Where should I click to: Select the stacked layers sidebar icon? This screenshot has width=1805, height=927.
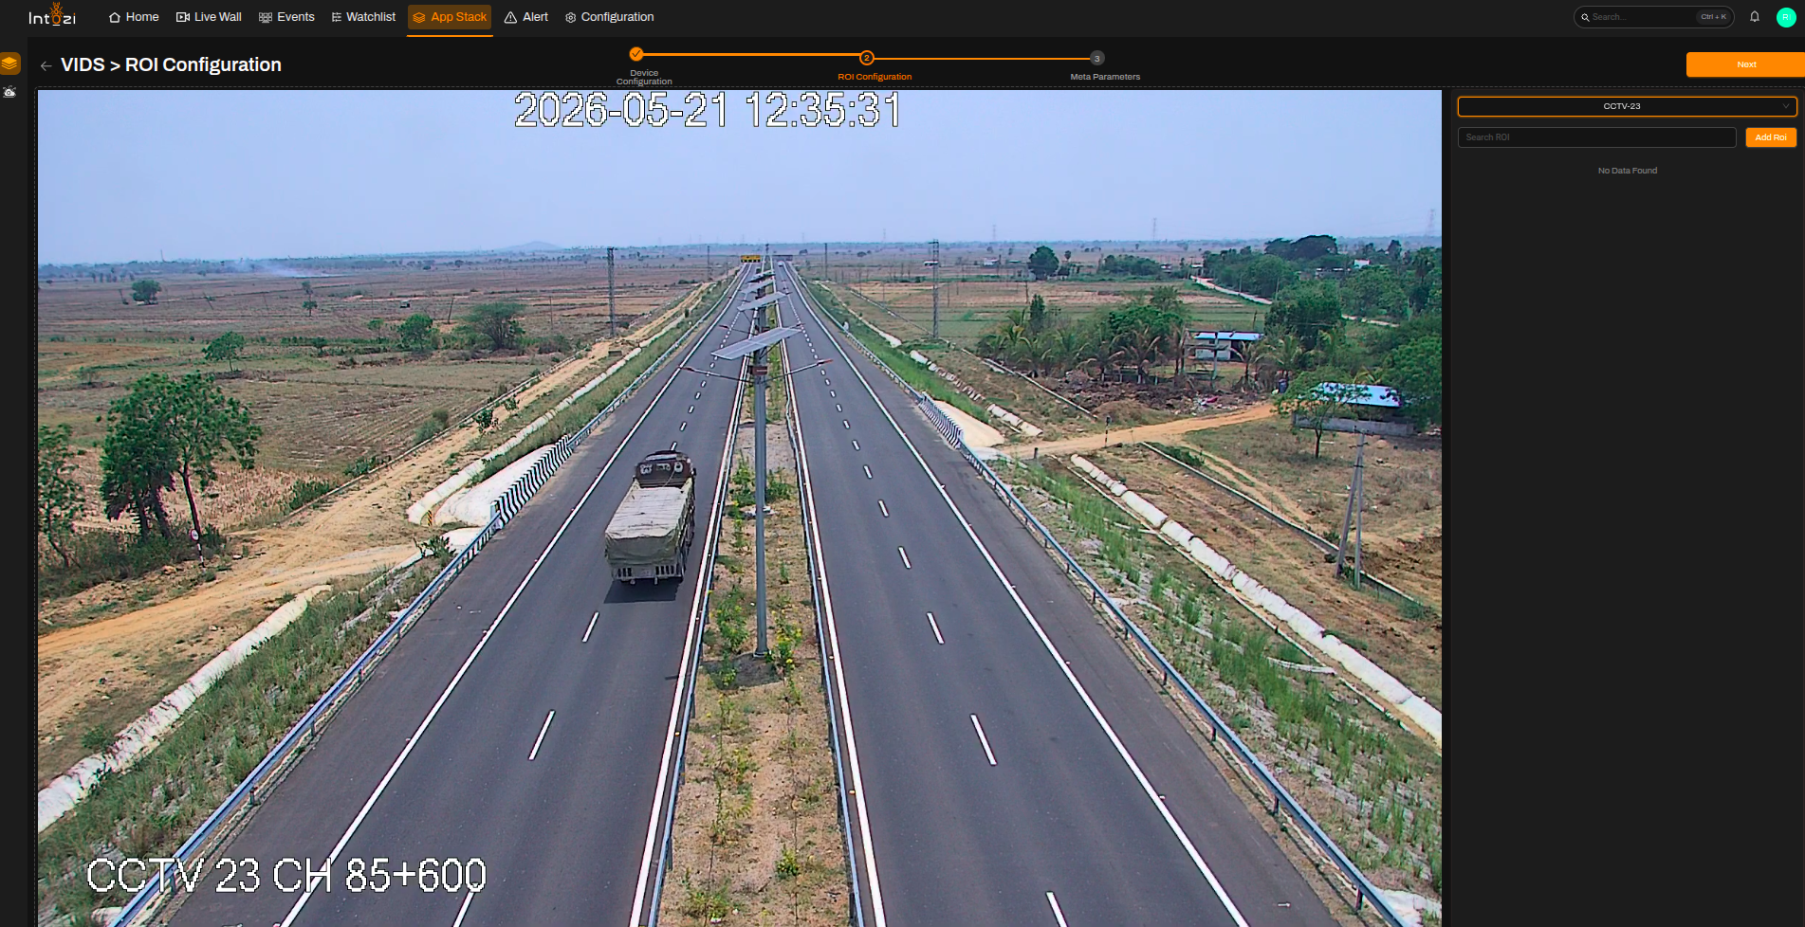coord(10,64)
